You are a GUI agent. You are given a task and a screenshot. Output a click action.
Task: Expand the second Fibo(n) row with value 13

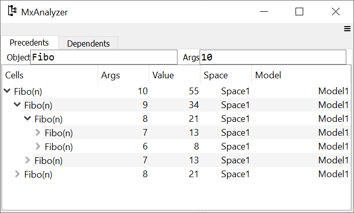(x=27, y=160)
